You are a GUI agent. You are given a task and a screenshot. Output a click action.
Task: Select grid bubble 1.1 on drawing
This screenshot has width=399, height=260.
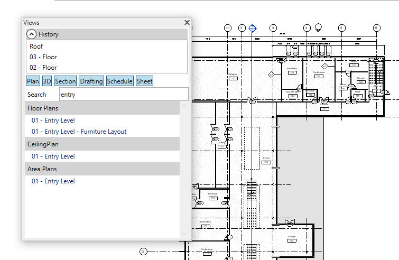point(228,28)
